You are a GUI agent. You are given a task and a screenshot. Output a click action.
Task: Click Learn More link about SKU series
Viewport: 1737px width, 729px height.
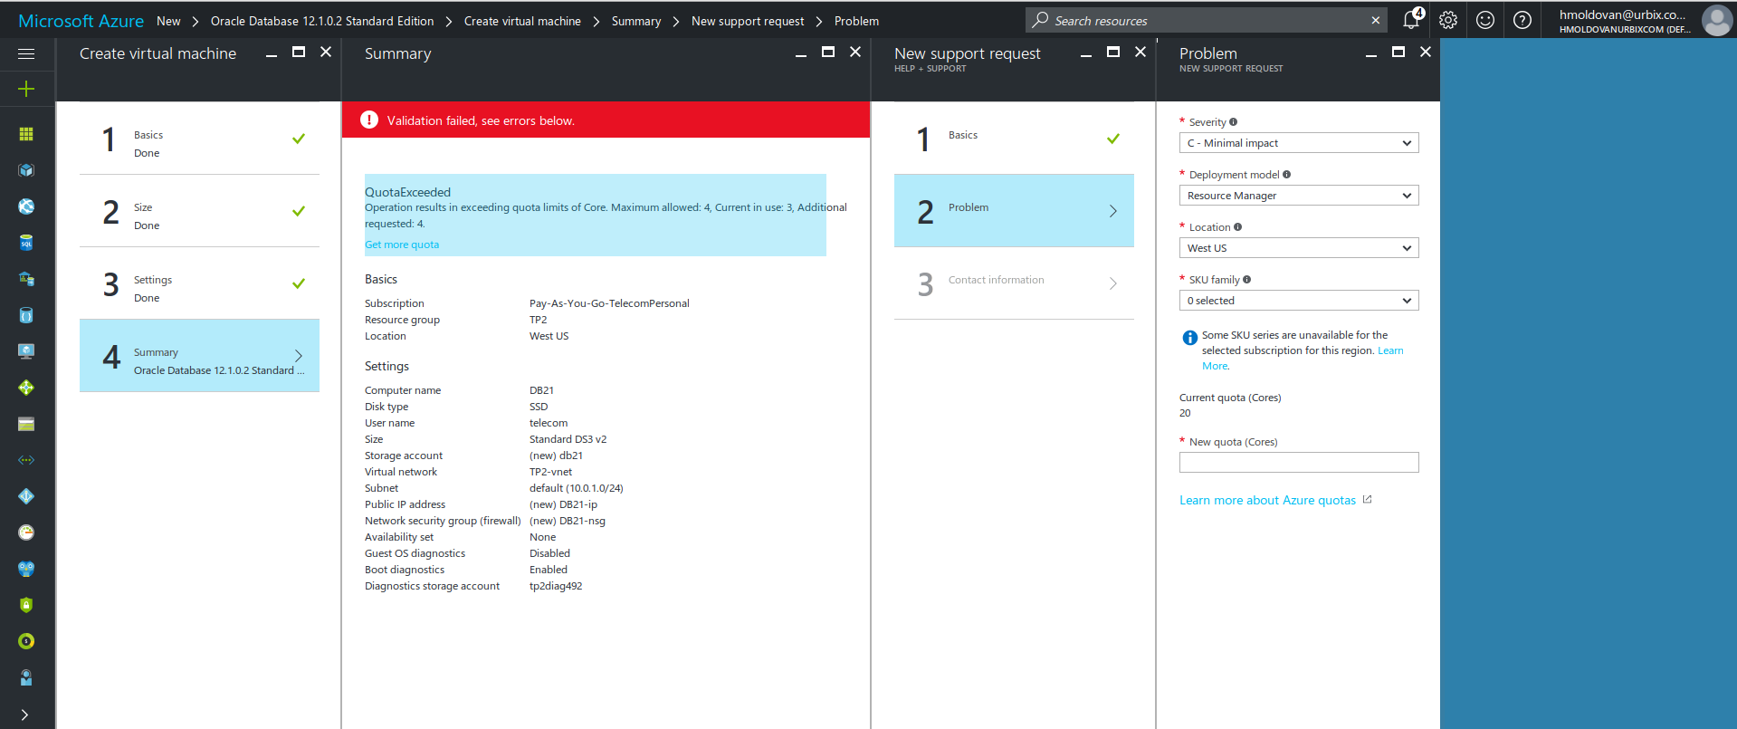[x=1390, y=350]
